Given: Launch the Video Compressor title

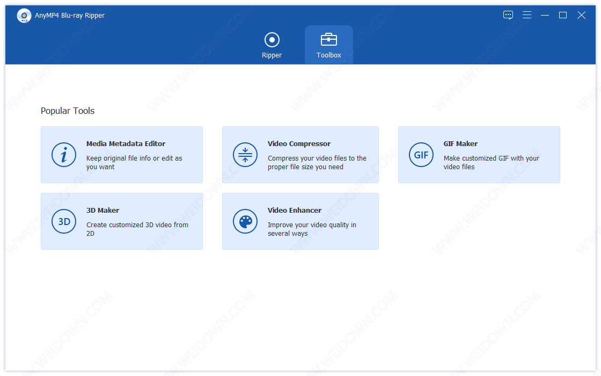Looking at the screenshot, I should pos(299,143).
